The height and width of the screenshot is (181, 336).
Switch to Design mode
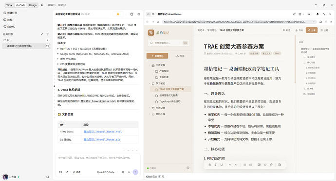[x=33, y=5]
